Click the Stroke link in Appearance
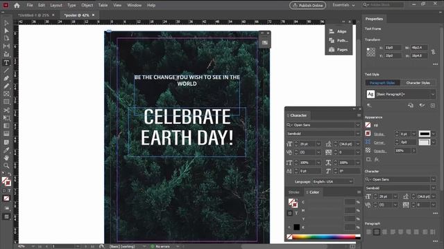 click(379, 134)
